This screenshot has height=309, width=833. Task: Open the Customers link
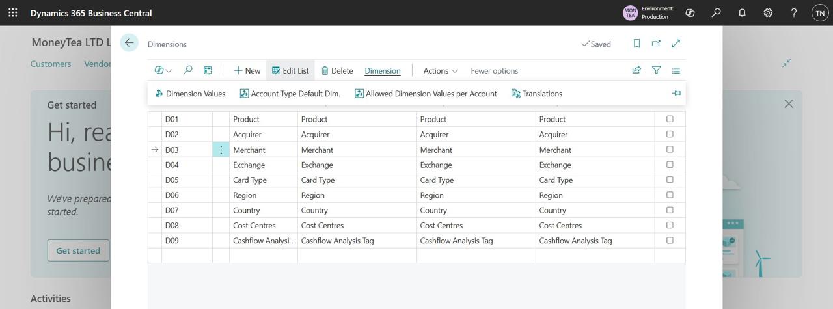[x=51, y=64]
